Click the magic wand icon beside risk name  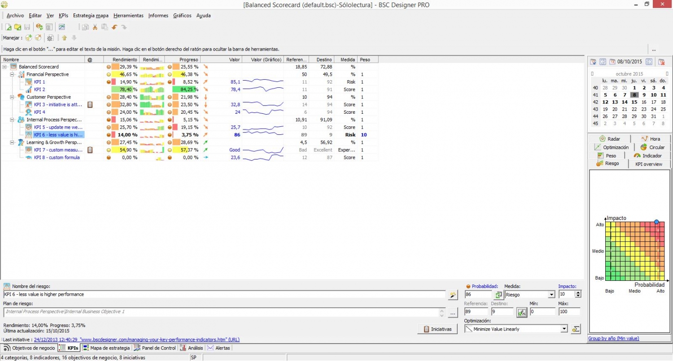click(453, 294)
